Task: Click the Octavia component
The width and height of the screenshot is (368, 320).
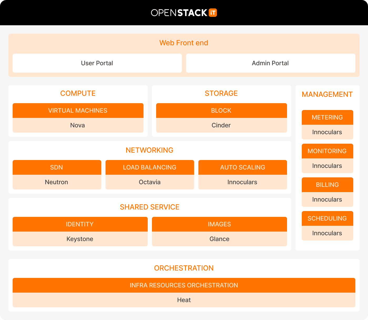Action: [x=150, y=182]
